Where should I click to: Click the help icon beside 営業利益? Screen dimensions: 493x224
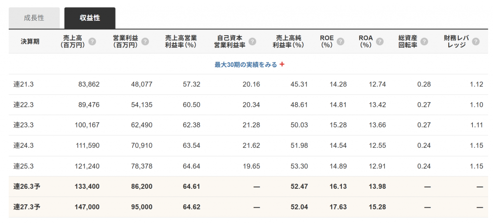(145, 41)
